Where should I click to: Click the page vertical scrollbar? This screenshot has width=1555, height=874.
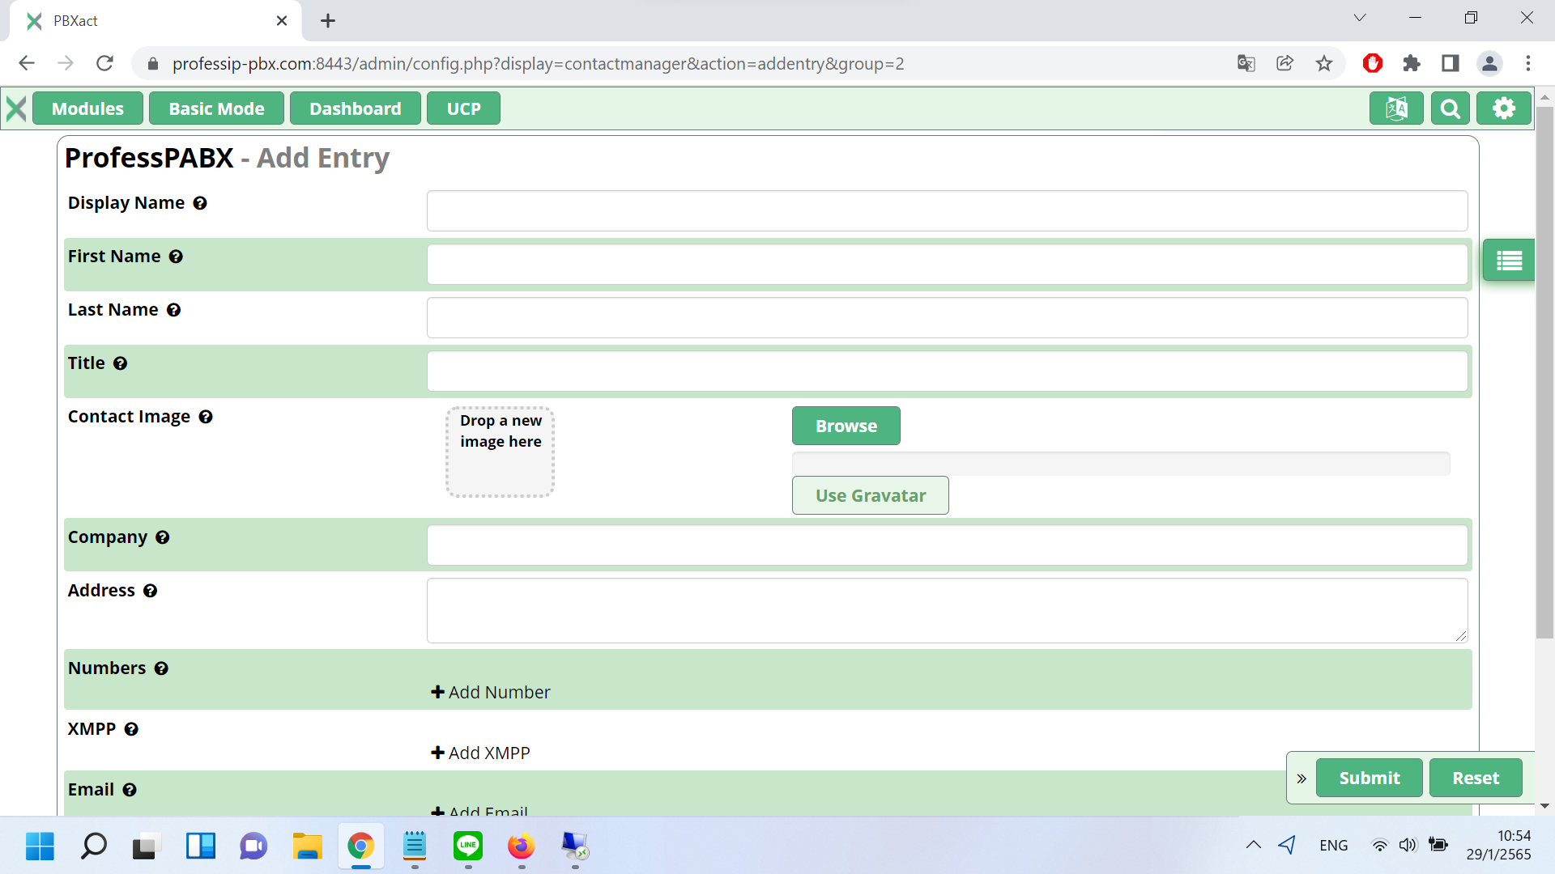pos(1544,372)
